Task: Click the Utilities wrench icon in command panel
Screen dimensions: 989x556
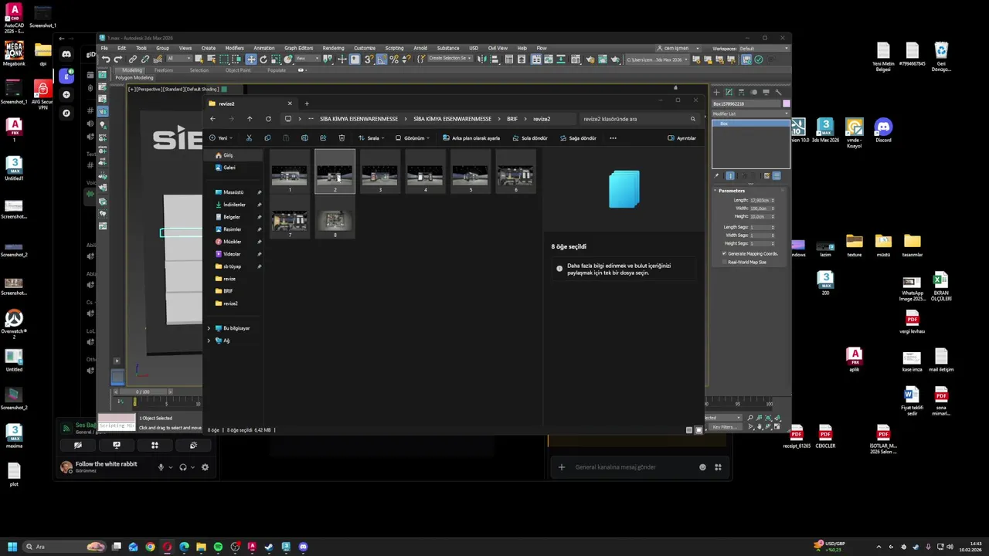Action: pos(778,92)
